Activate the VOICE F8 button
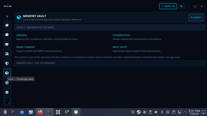This screenshot has height=116, width=207. point(168,6)
